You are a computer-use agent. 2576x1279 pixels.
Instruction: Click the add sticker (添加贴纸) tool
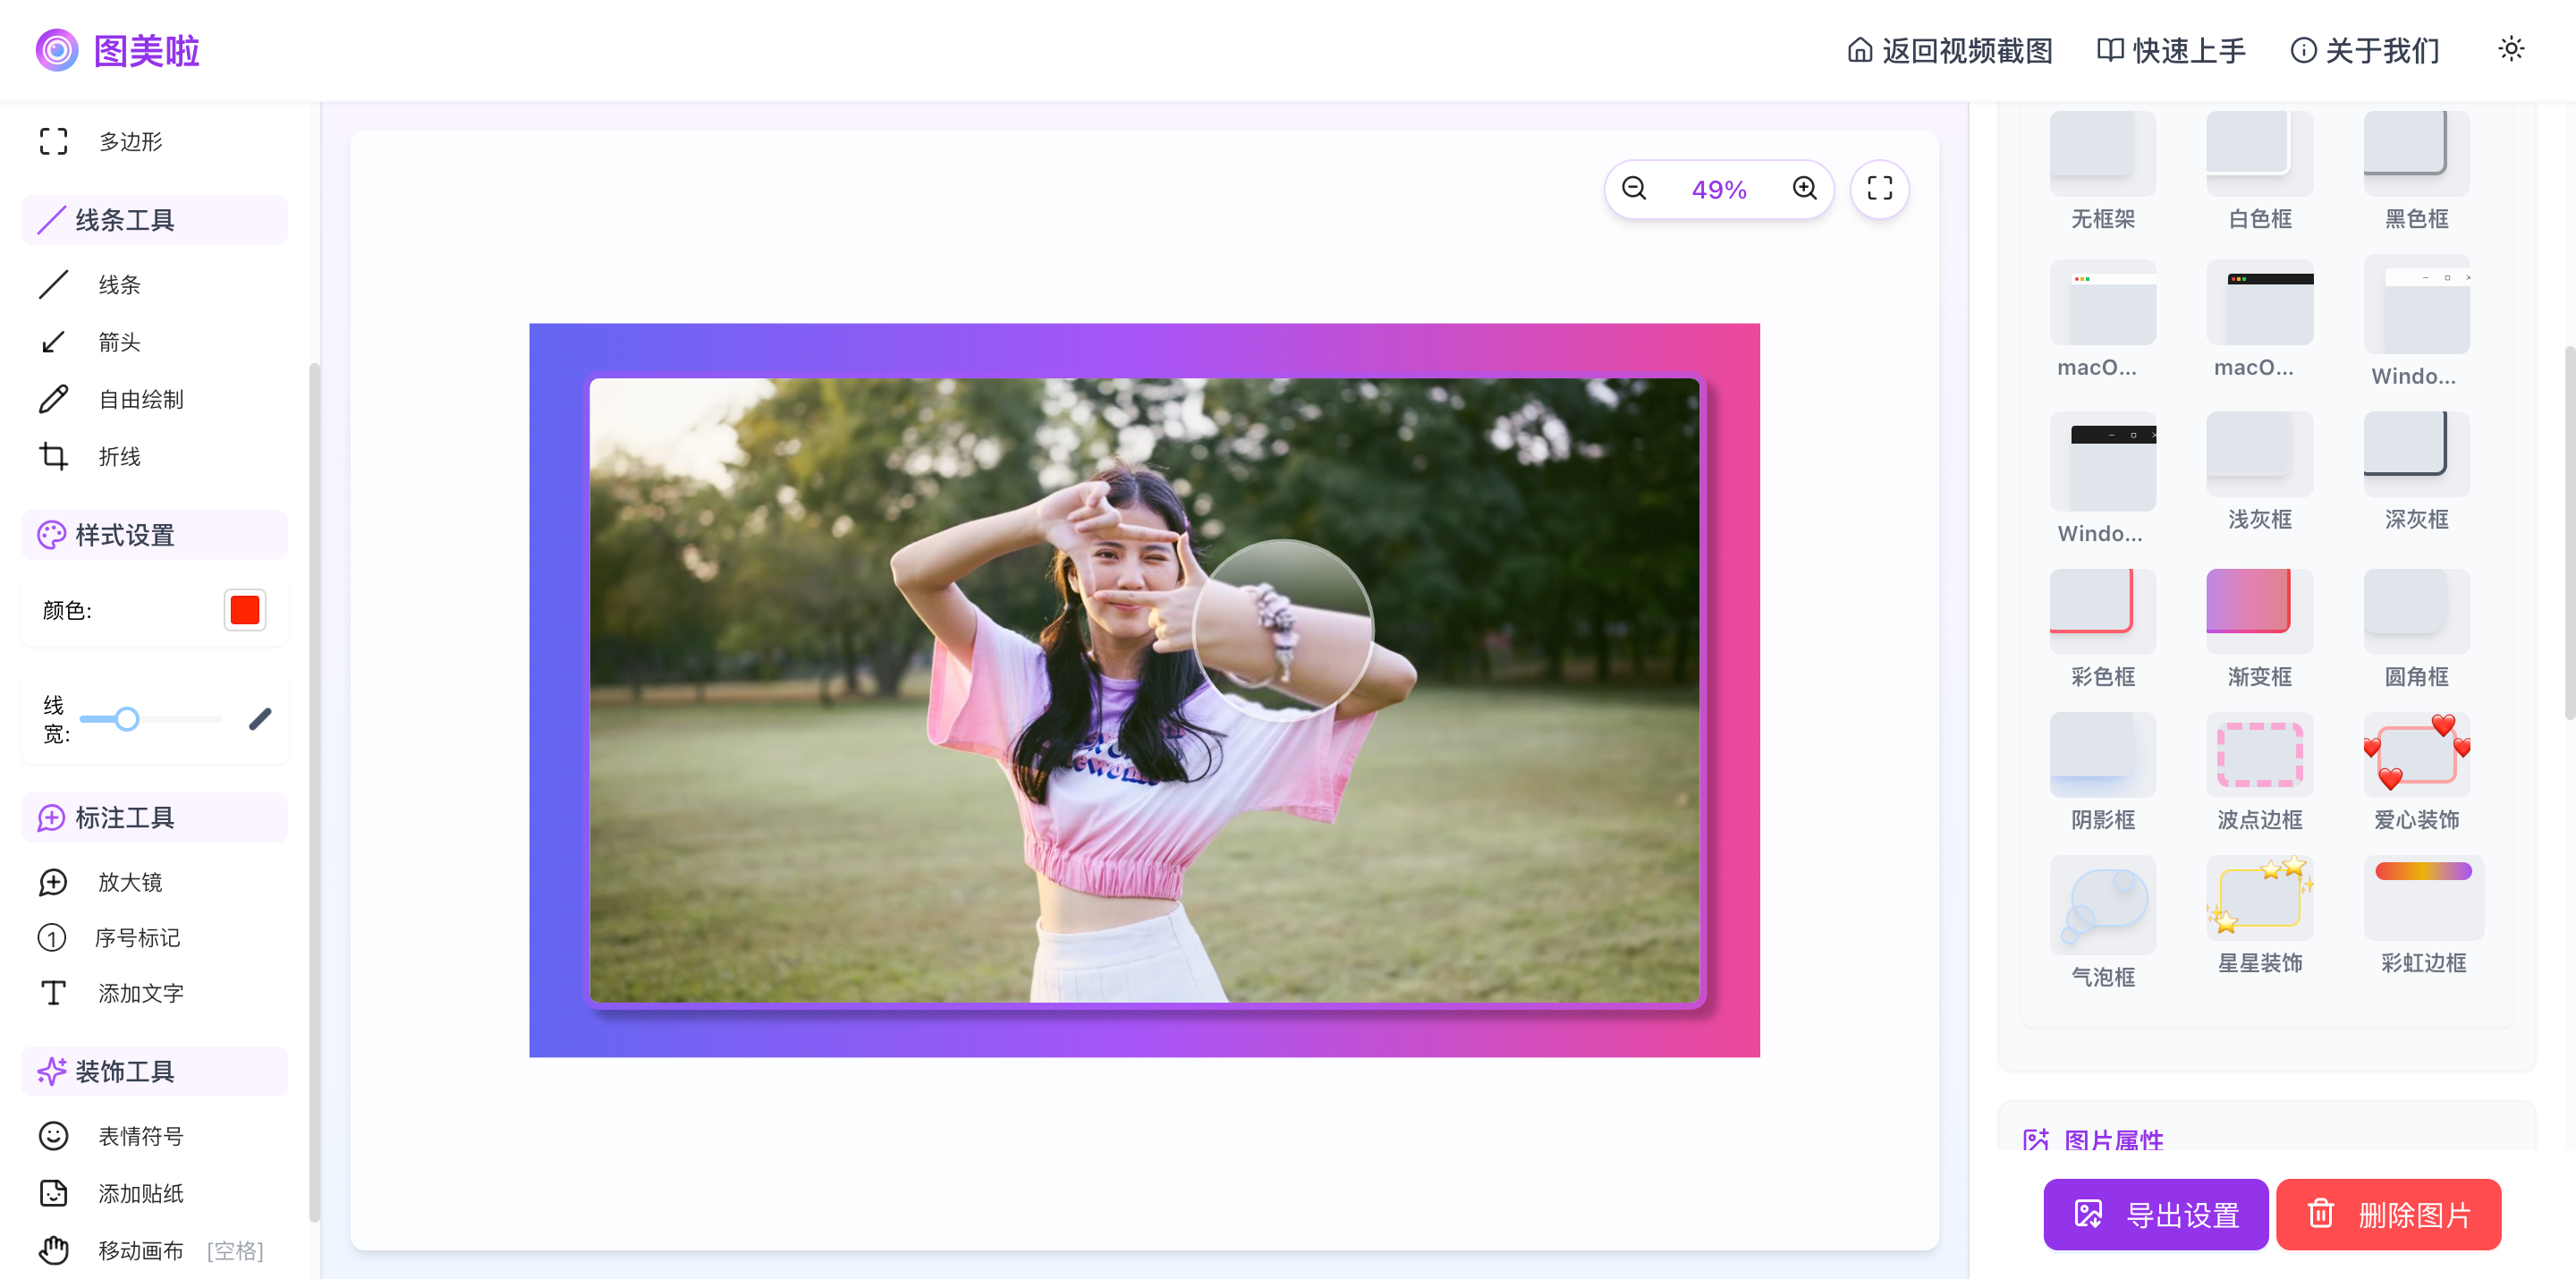coord(140,1193)
